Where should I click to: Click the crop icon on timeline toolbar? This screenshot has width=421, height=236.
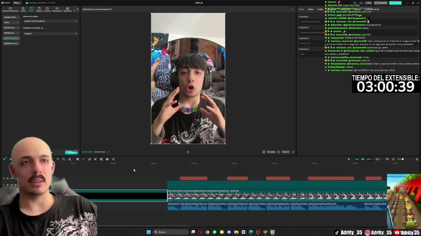[x=63, y=159]
